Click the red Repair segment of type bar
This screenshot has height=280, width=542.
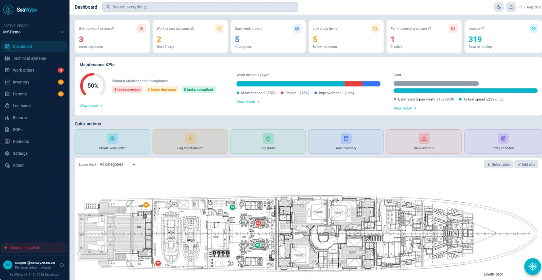coord(354,84)
